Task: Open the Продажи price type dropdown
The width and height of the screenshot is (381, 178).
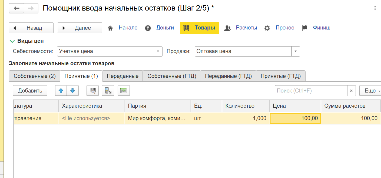Action: [x=296, y=51]
